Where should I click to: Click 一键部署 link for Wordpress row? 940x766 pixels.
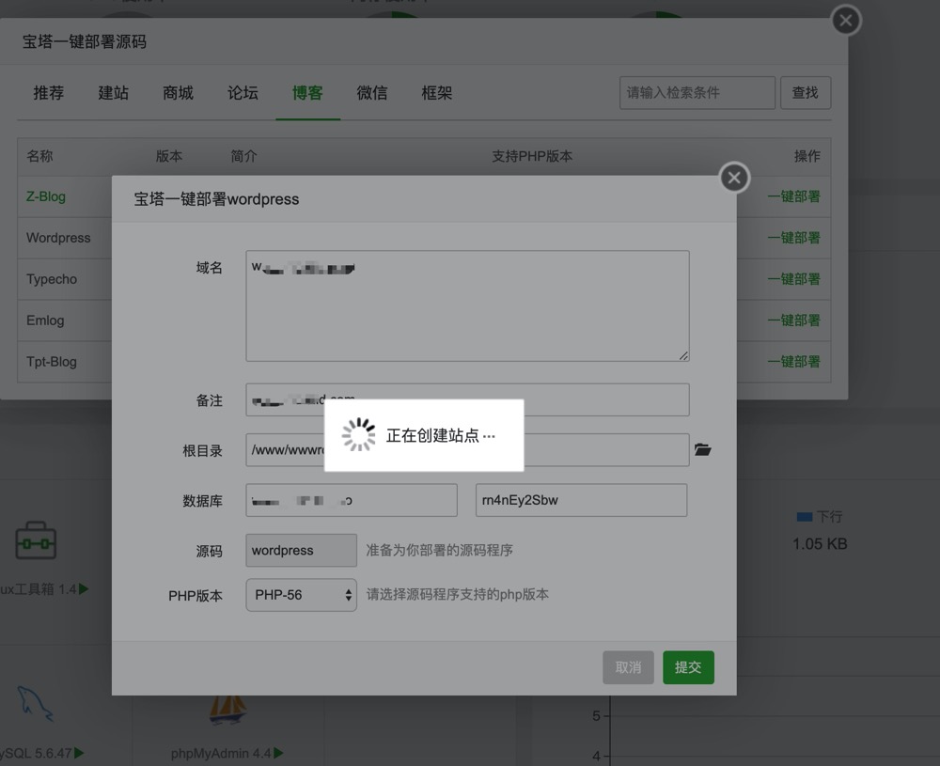[x=793, y=238]
